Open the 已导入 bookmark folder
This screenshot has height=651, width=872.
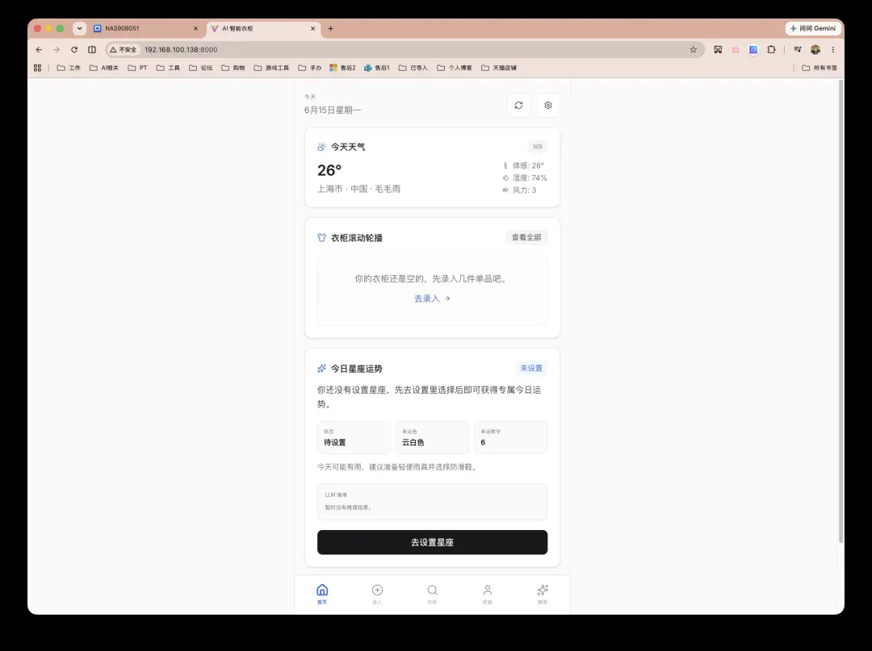pos(413,68)
